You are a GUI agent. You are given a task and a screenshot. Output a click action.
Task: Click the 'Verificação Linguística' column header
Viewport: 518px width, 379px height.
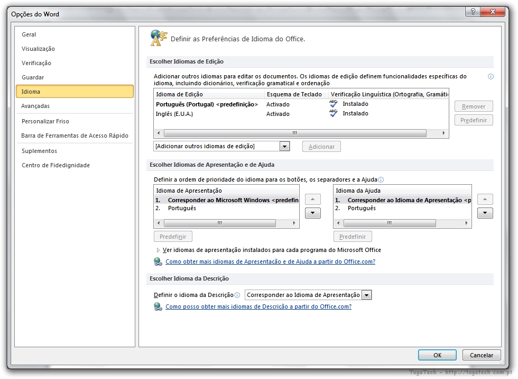coord(388,94)
